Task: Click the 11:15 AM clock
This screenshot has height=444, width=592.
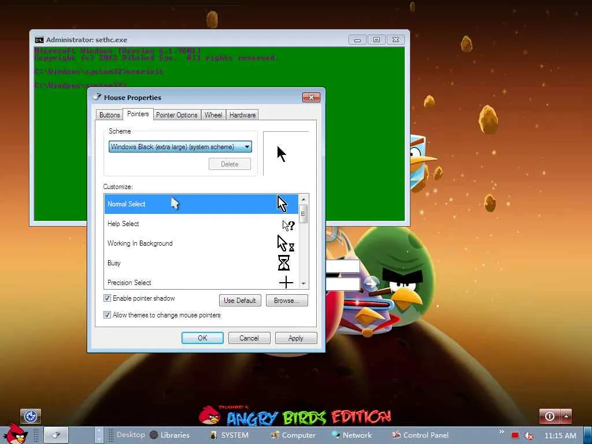Action: (x=560, y=436)
